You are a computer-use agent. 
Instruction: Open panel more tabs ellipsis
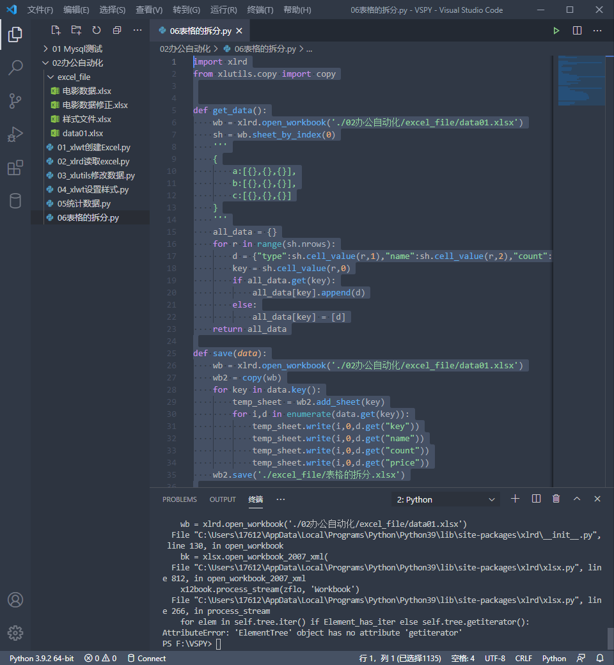point(281,499)
